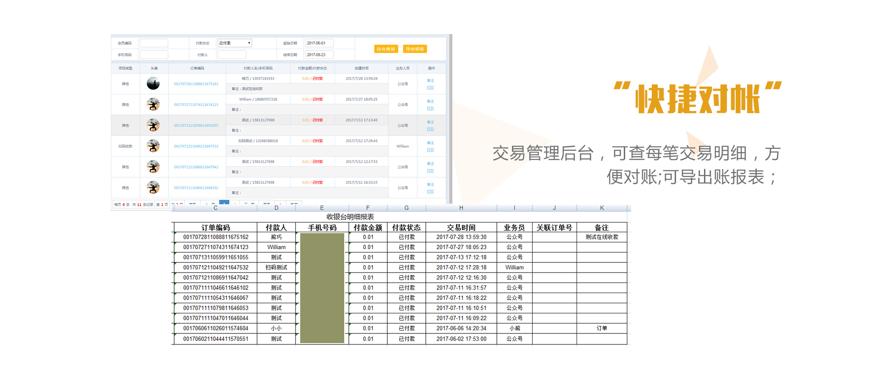Click 打印 link in the first row
This screenshot has height=382, width=880.
click(430, 87)
